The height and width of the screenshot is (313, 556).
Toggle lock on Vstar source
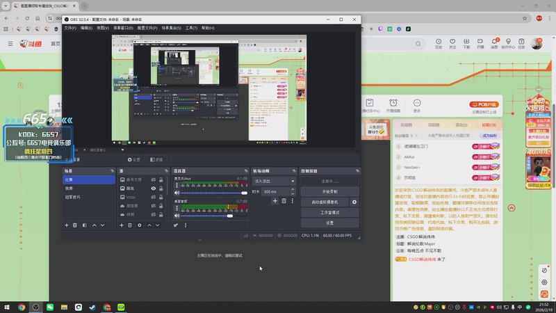161,198
